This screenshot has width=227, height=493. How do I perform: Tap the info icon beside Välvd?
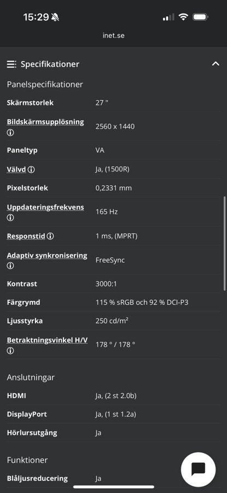tap(31, 169)
